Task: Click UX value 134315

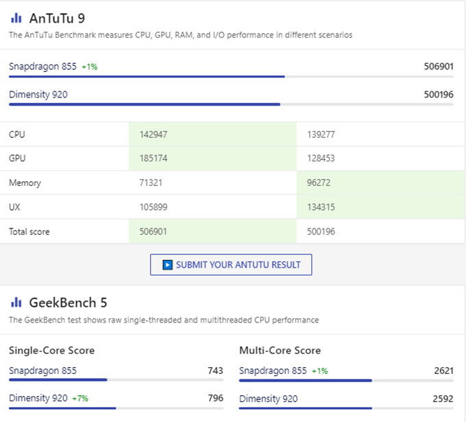Action: (x=321, y=207)
